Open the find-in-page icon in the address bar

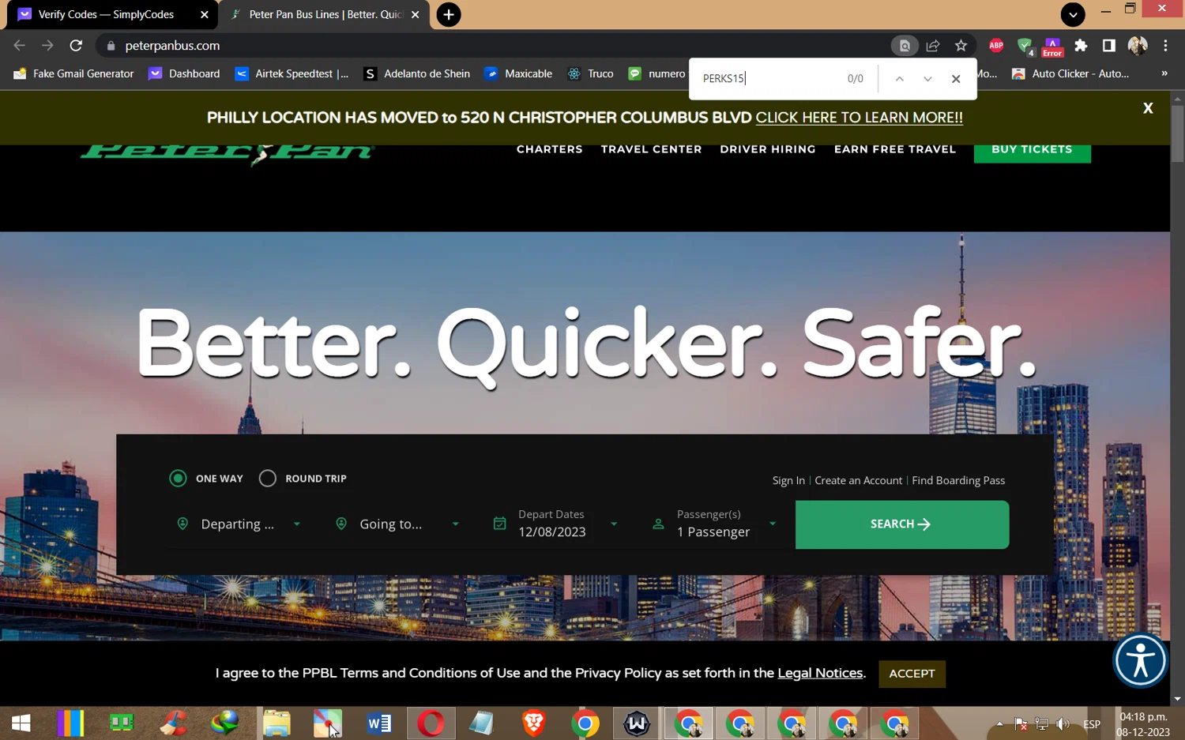click(x=905, y=46)
